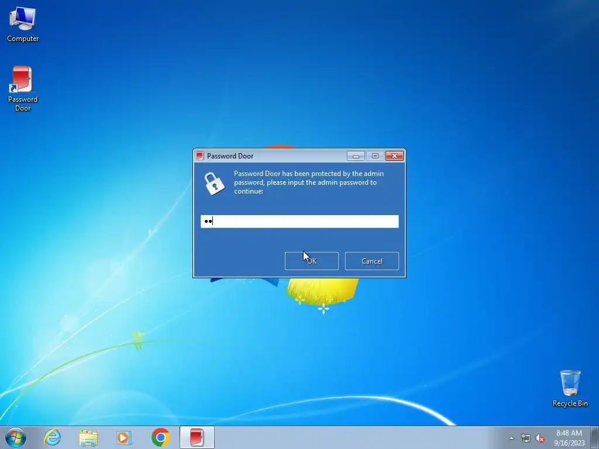The height and width of the screenshot is (449, 599).
Task: Confirm the admin password with OK
Action: coord(311,261)
